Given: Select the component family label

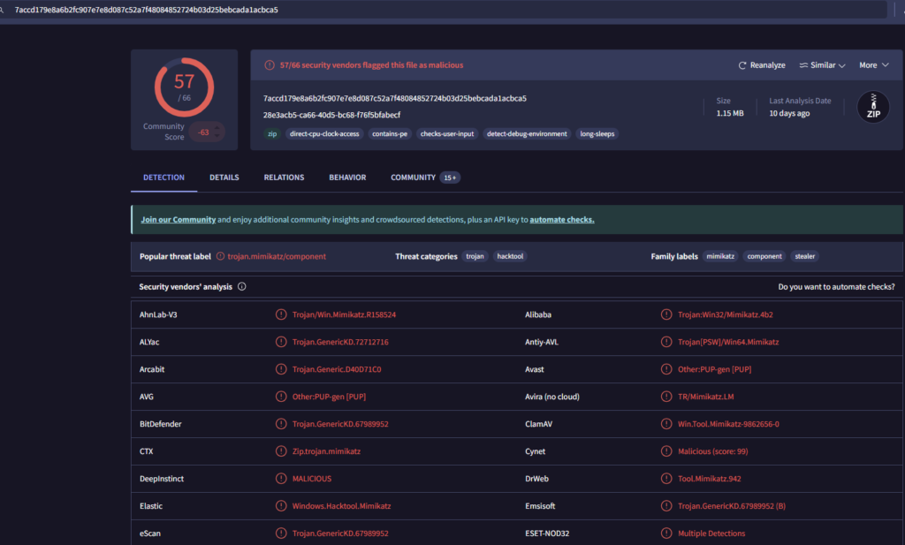Looking at the screenshot, I should (764, 256).
